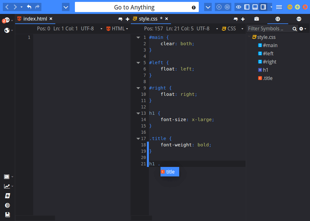
Task: Open recent locations dropdown beside forward arrow
Action: point(21,7)
